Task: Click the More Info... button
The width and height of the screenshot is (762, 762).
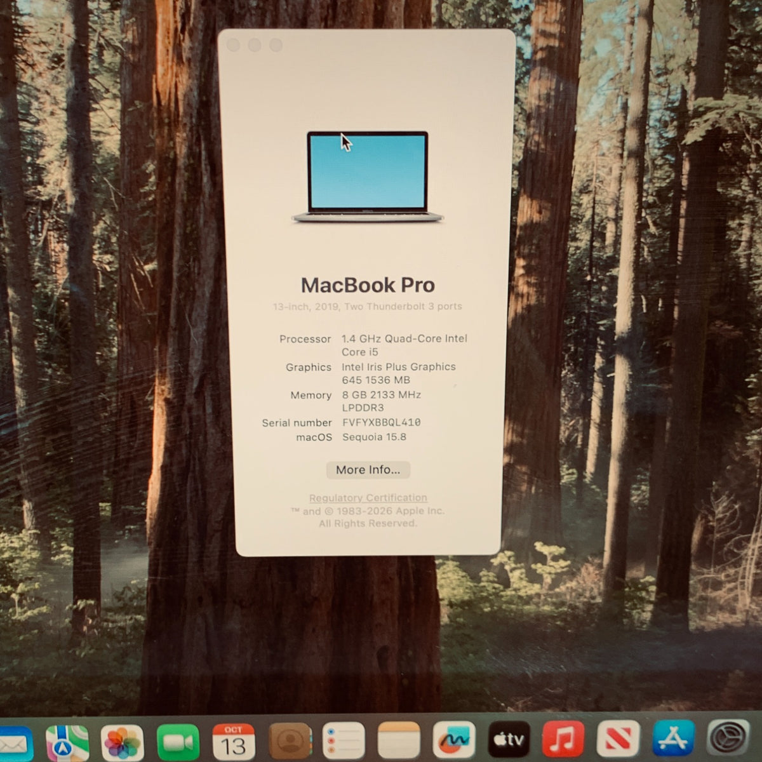Action: coord(368,470)
